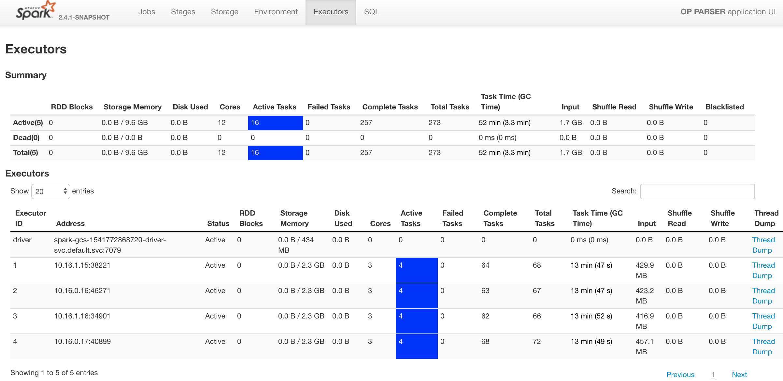The height and width of the screenshot is (381, 783).
Task: Go to Previous page of executors
Action: [680, 374]
